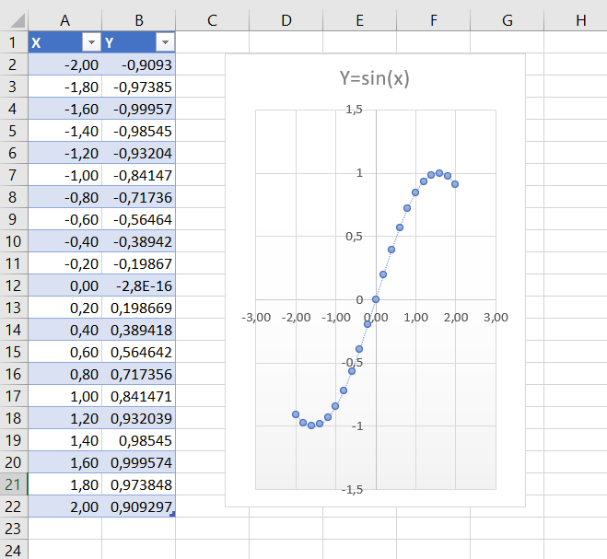Screen dimensions: 607x559
Task: Select the leftmost chart data point at x=-2
Action: tap(296, 414)
